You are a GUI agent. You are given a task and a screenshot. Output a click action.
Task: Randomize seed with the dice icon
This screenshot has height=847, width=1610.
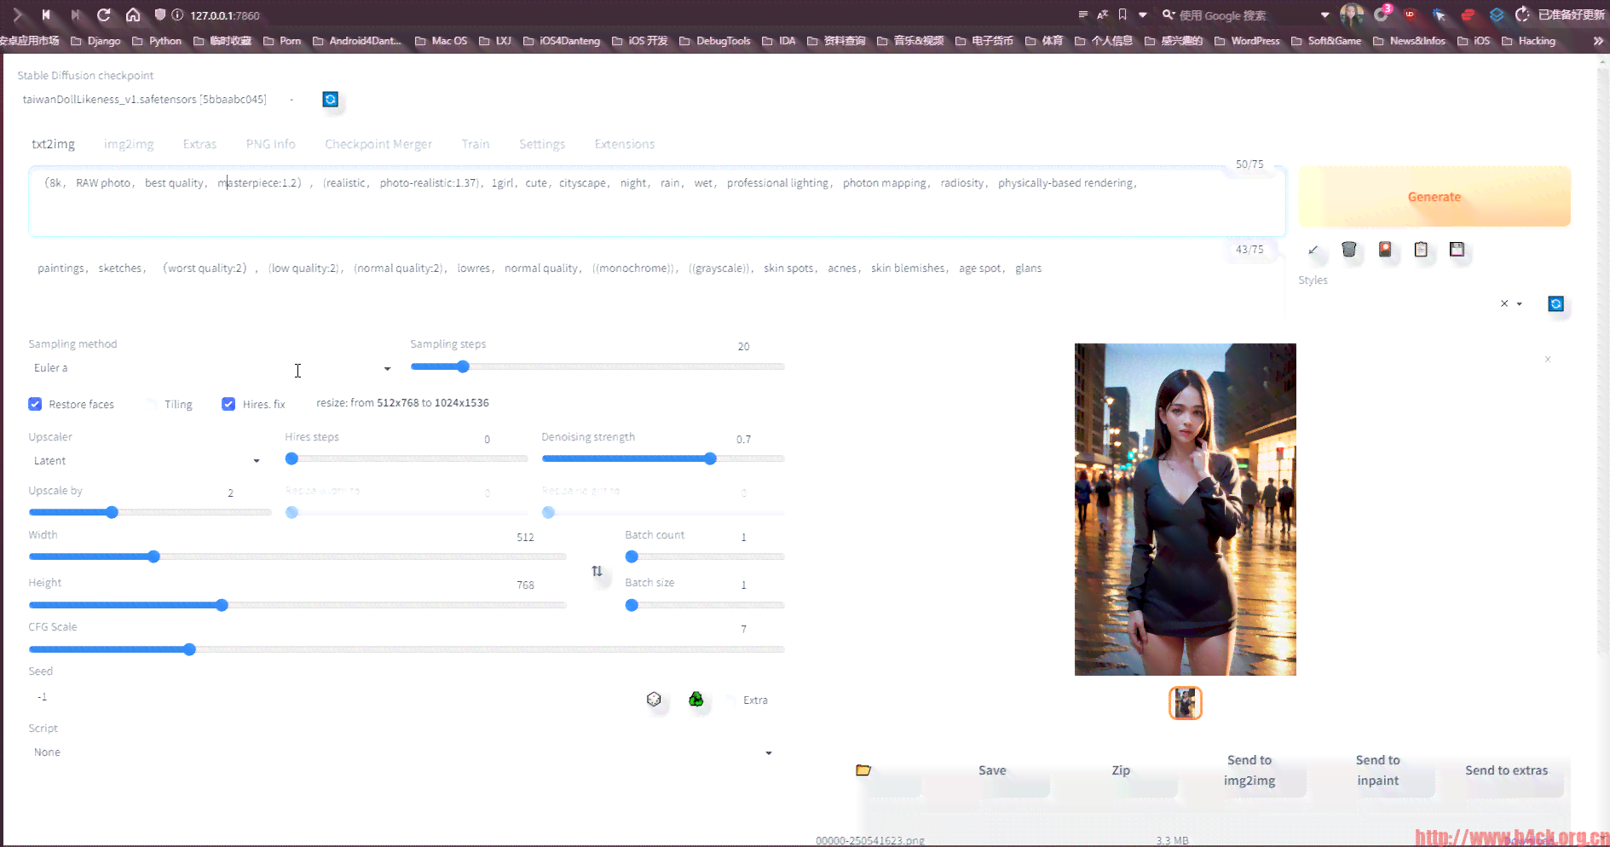(654, 700)
